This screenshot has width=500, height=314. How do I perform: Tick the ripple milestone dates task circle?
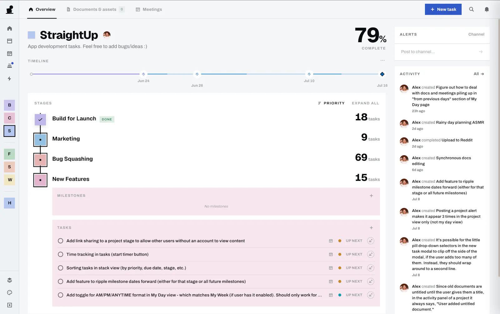click(x=61, y=282)
